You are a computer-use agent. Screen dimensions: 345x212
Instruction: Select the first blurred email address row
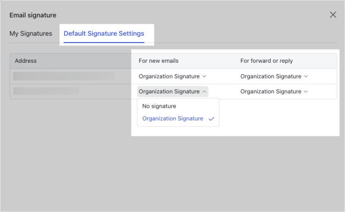coord(64,76)
